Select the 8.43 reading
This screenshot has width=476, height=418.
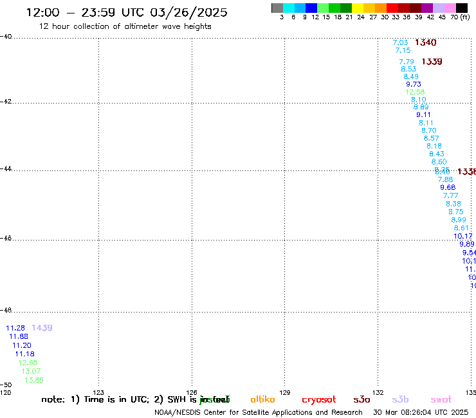point(437,154)
